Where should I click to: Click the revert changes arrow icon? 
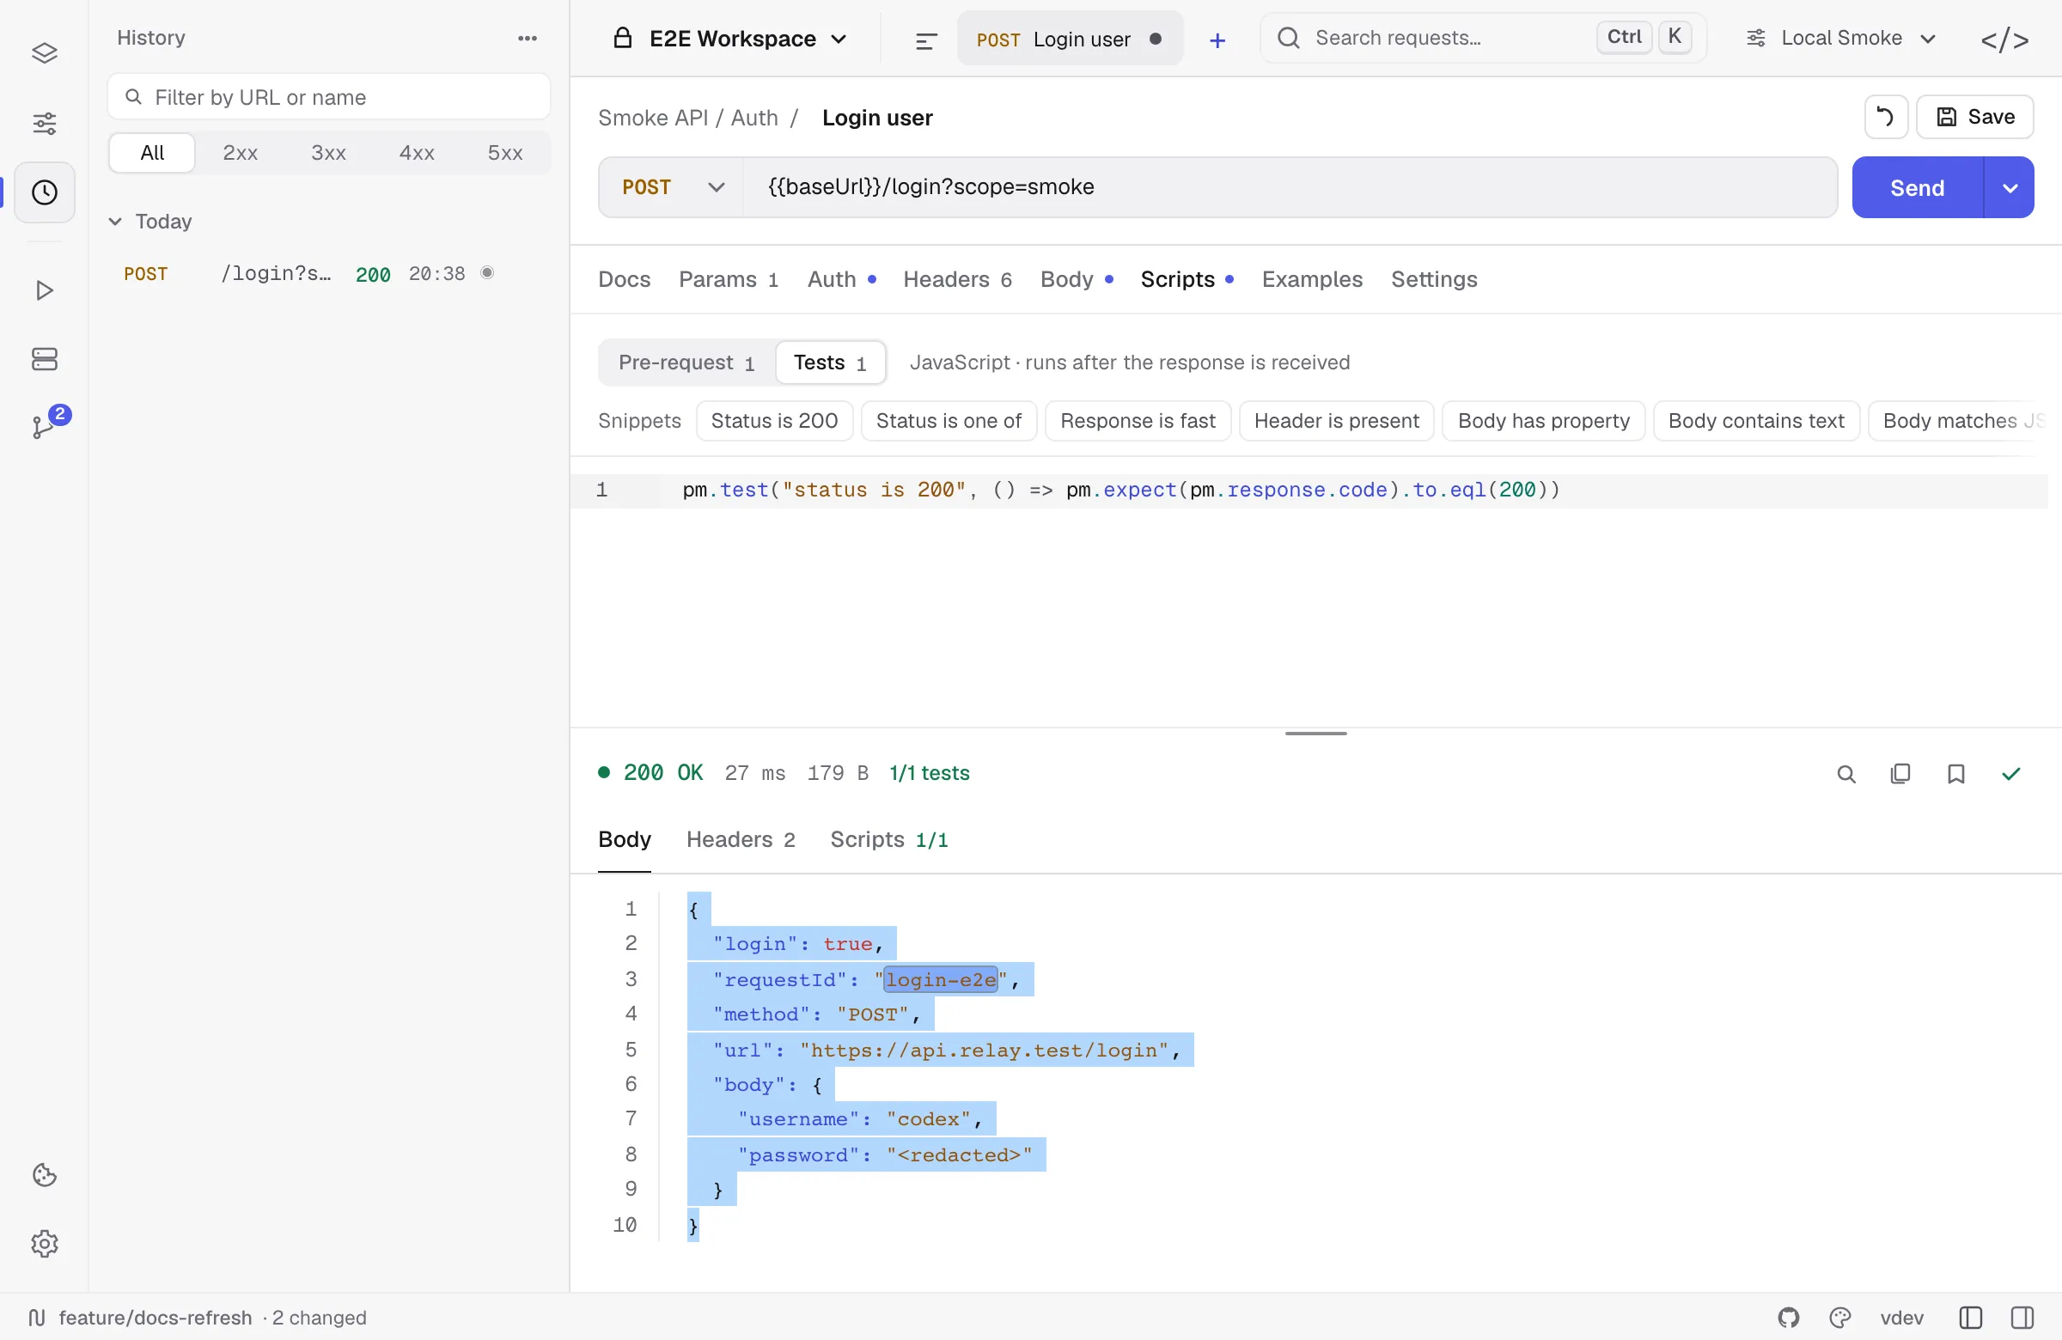pos(1885,117)
